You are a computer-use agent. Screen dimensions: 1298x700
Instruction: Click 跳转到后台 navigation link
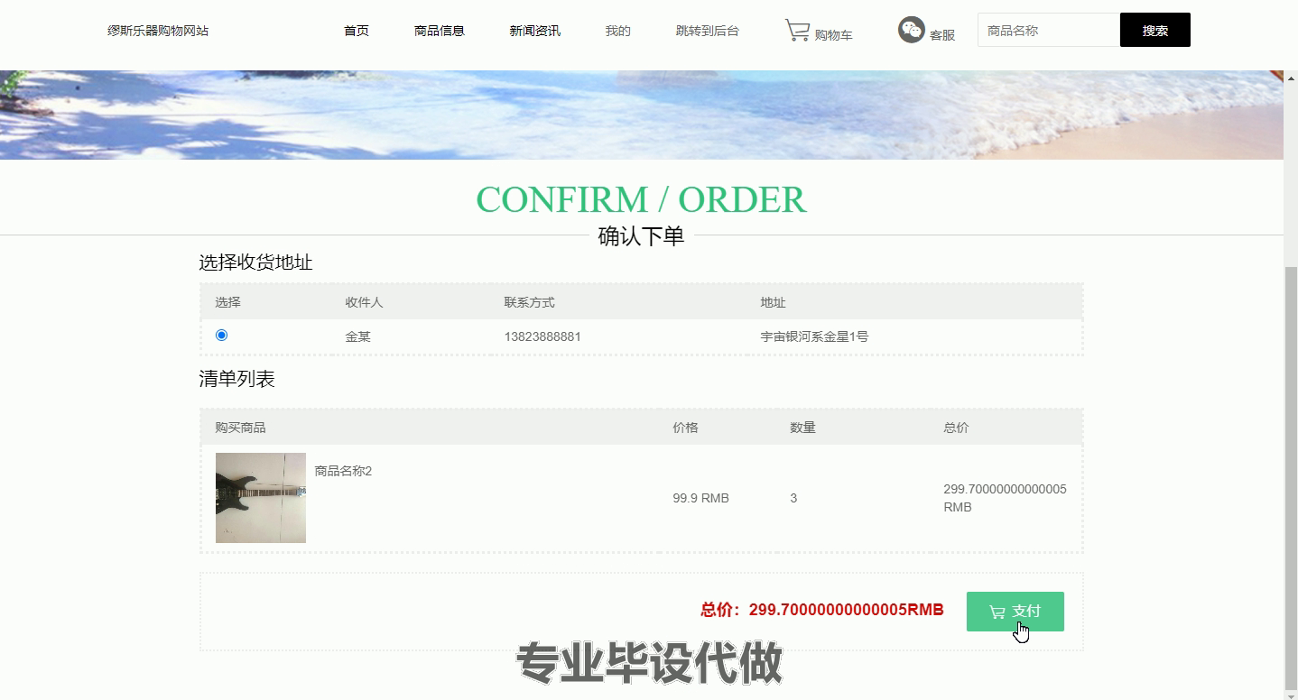(x=708, y=31)
